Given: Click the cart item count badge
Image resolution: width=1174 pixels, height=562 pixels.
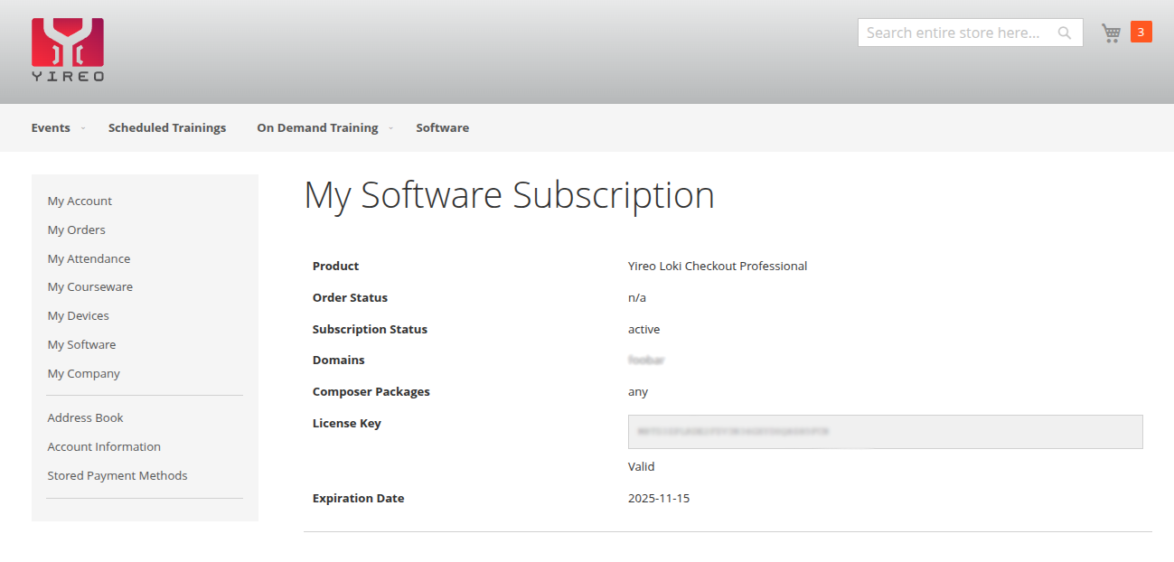Looking at the screenshot, I should [x=1141, y=33].
